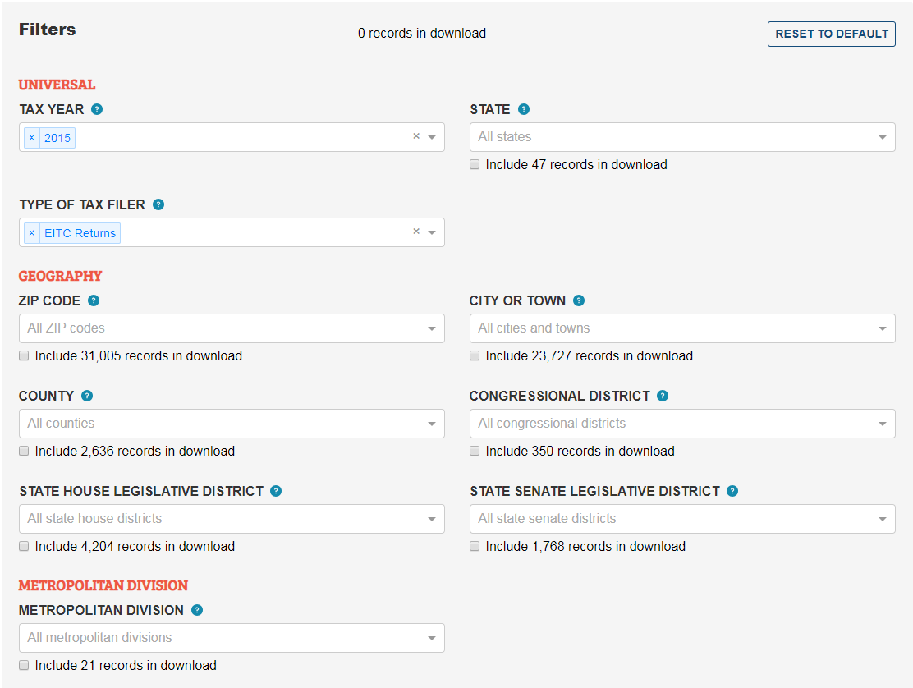Show Metropolitan Division help icon

click(197, 610)
